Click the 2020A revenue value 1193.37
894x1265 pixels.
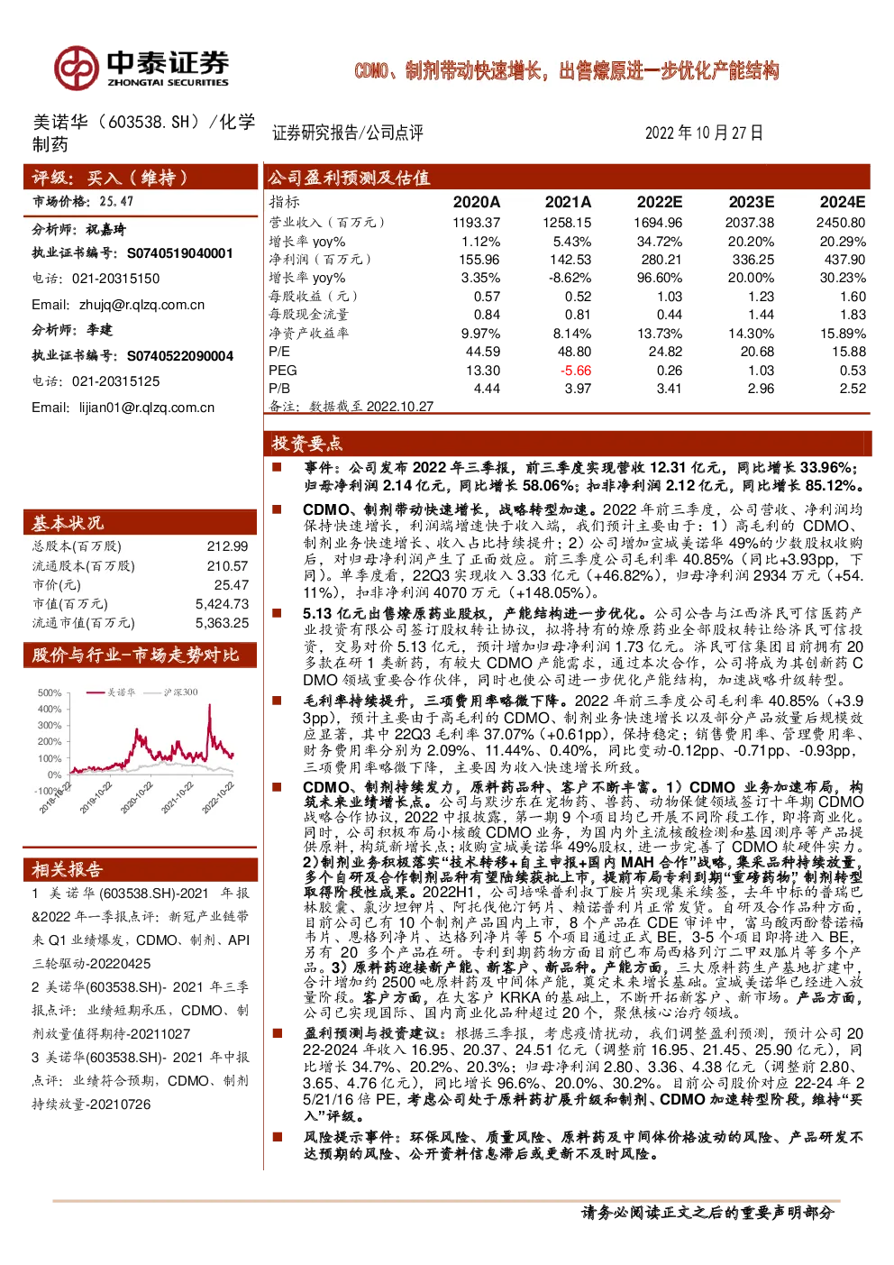point(476,223)
